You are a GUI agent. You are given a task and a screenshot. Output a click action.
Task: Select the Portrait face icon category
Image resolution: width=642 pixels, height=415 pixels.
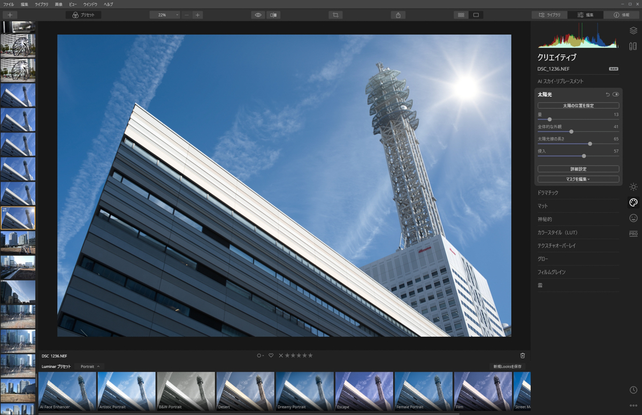633,218
